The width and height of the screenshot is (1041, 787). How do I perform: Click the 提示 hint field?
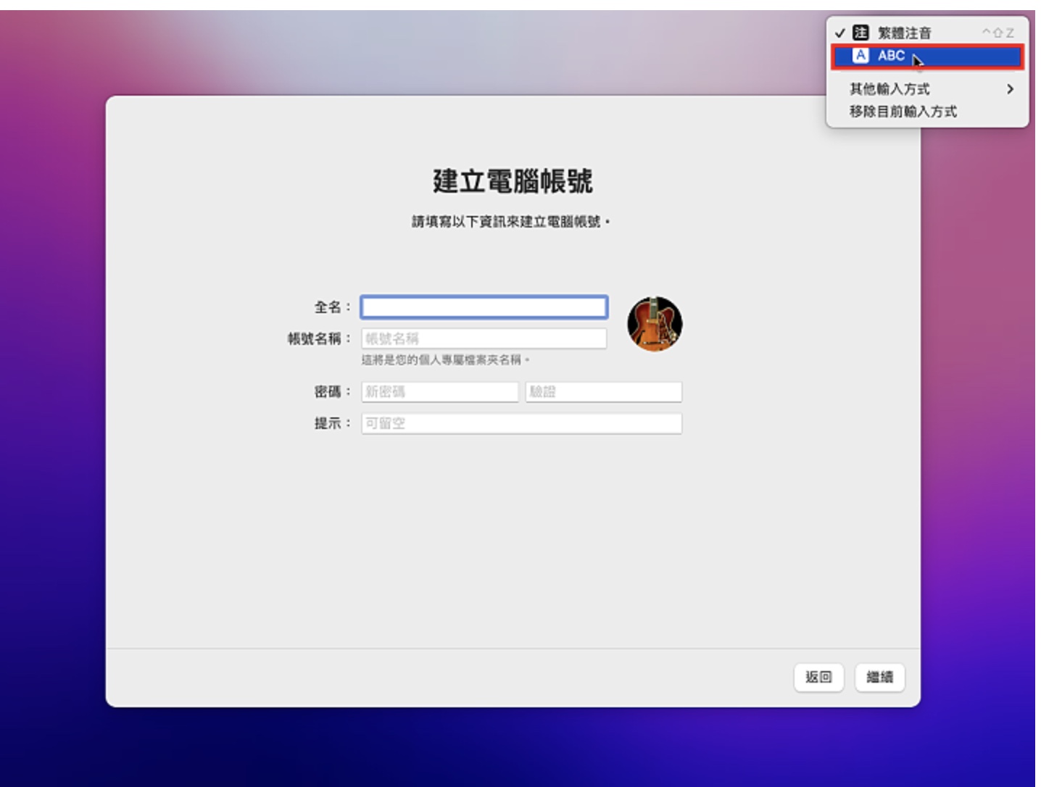coord(522,423)
